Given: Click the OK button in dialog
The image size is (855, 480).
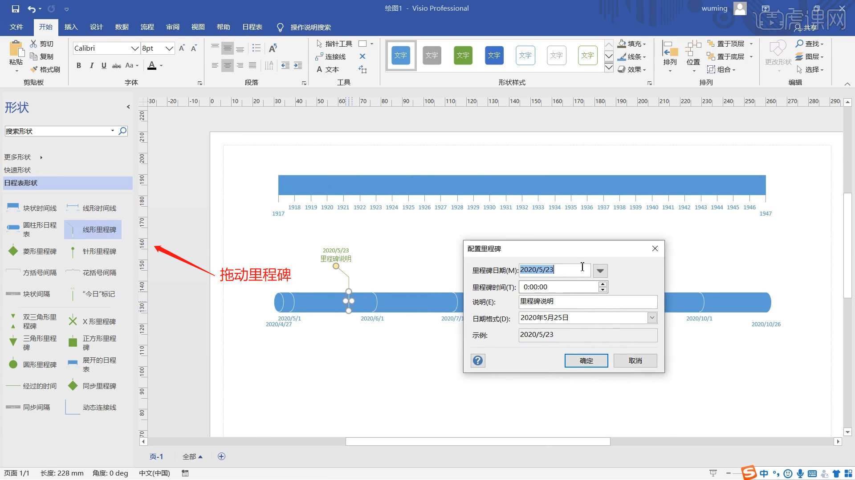Looking at the screenshot, I should point(586,360).
